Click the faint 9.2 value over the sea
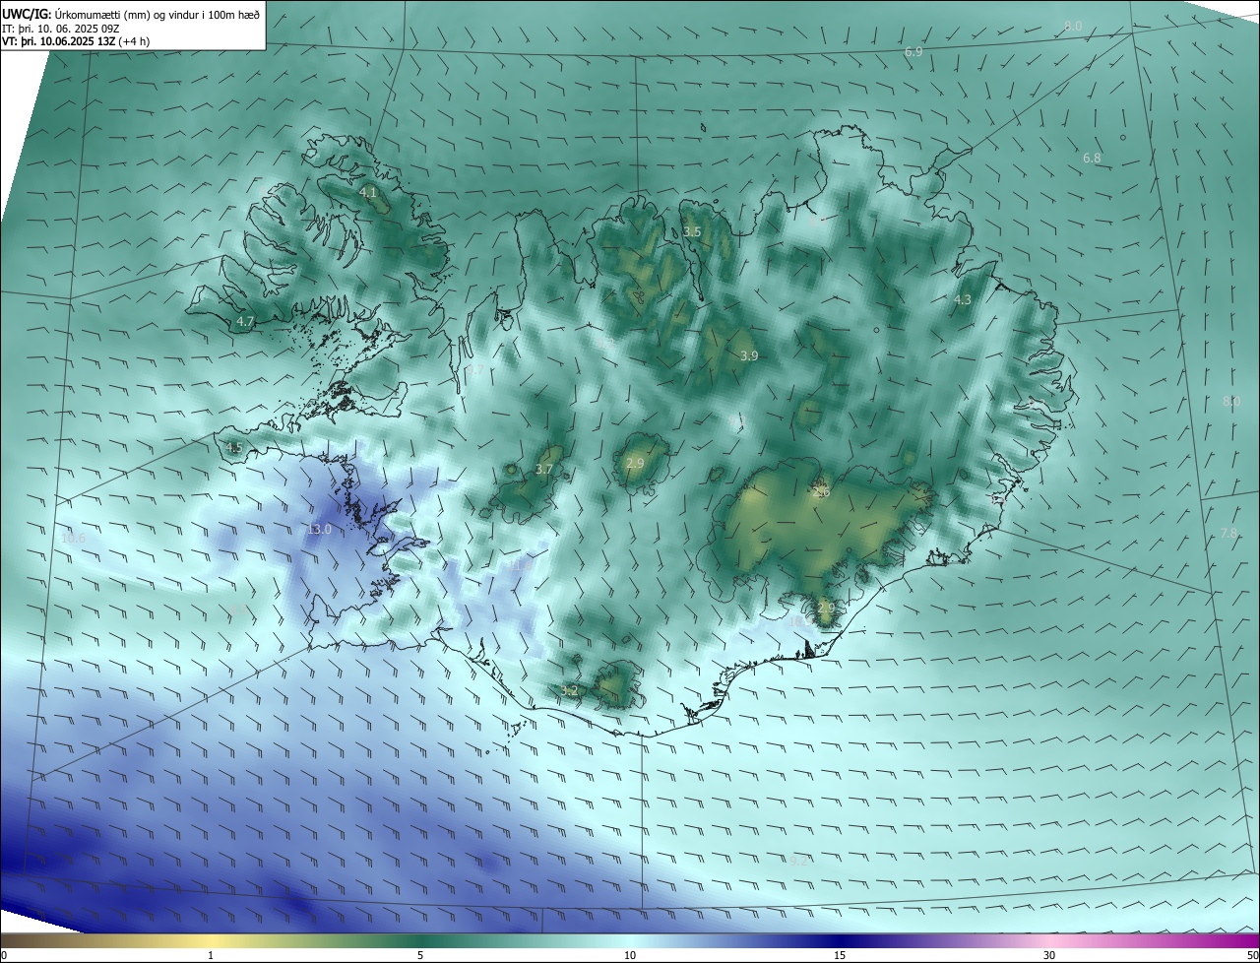Image resolution: width=1260 pixels, height=963 pixels. (798, 862)
